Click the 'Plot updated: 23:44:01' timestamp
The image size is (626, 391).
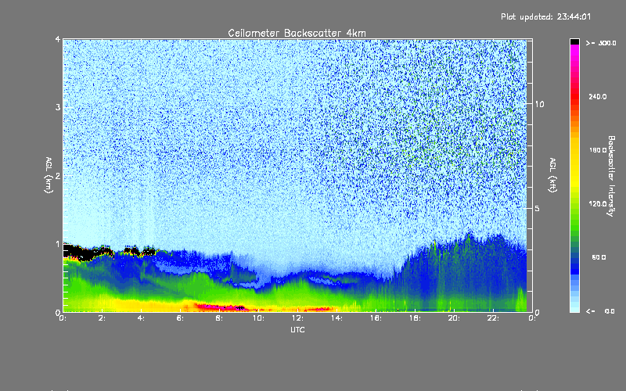point(545,16)
